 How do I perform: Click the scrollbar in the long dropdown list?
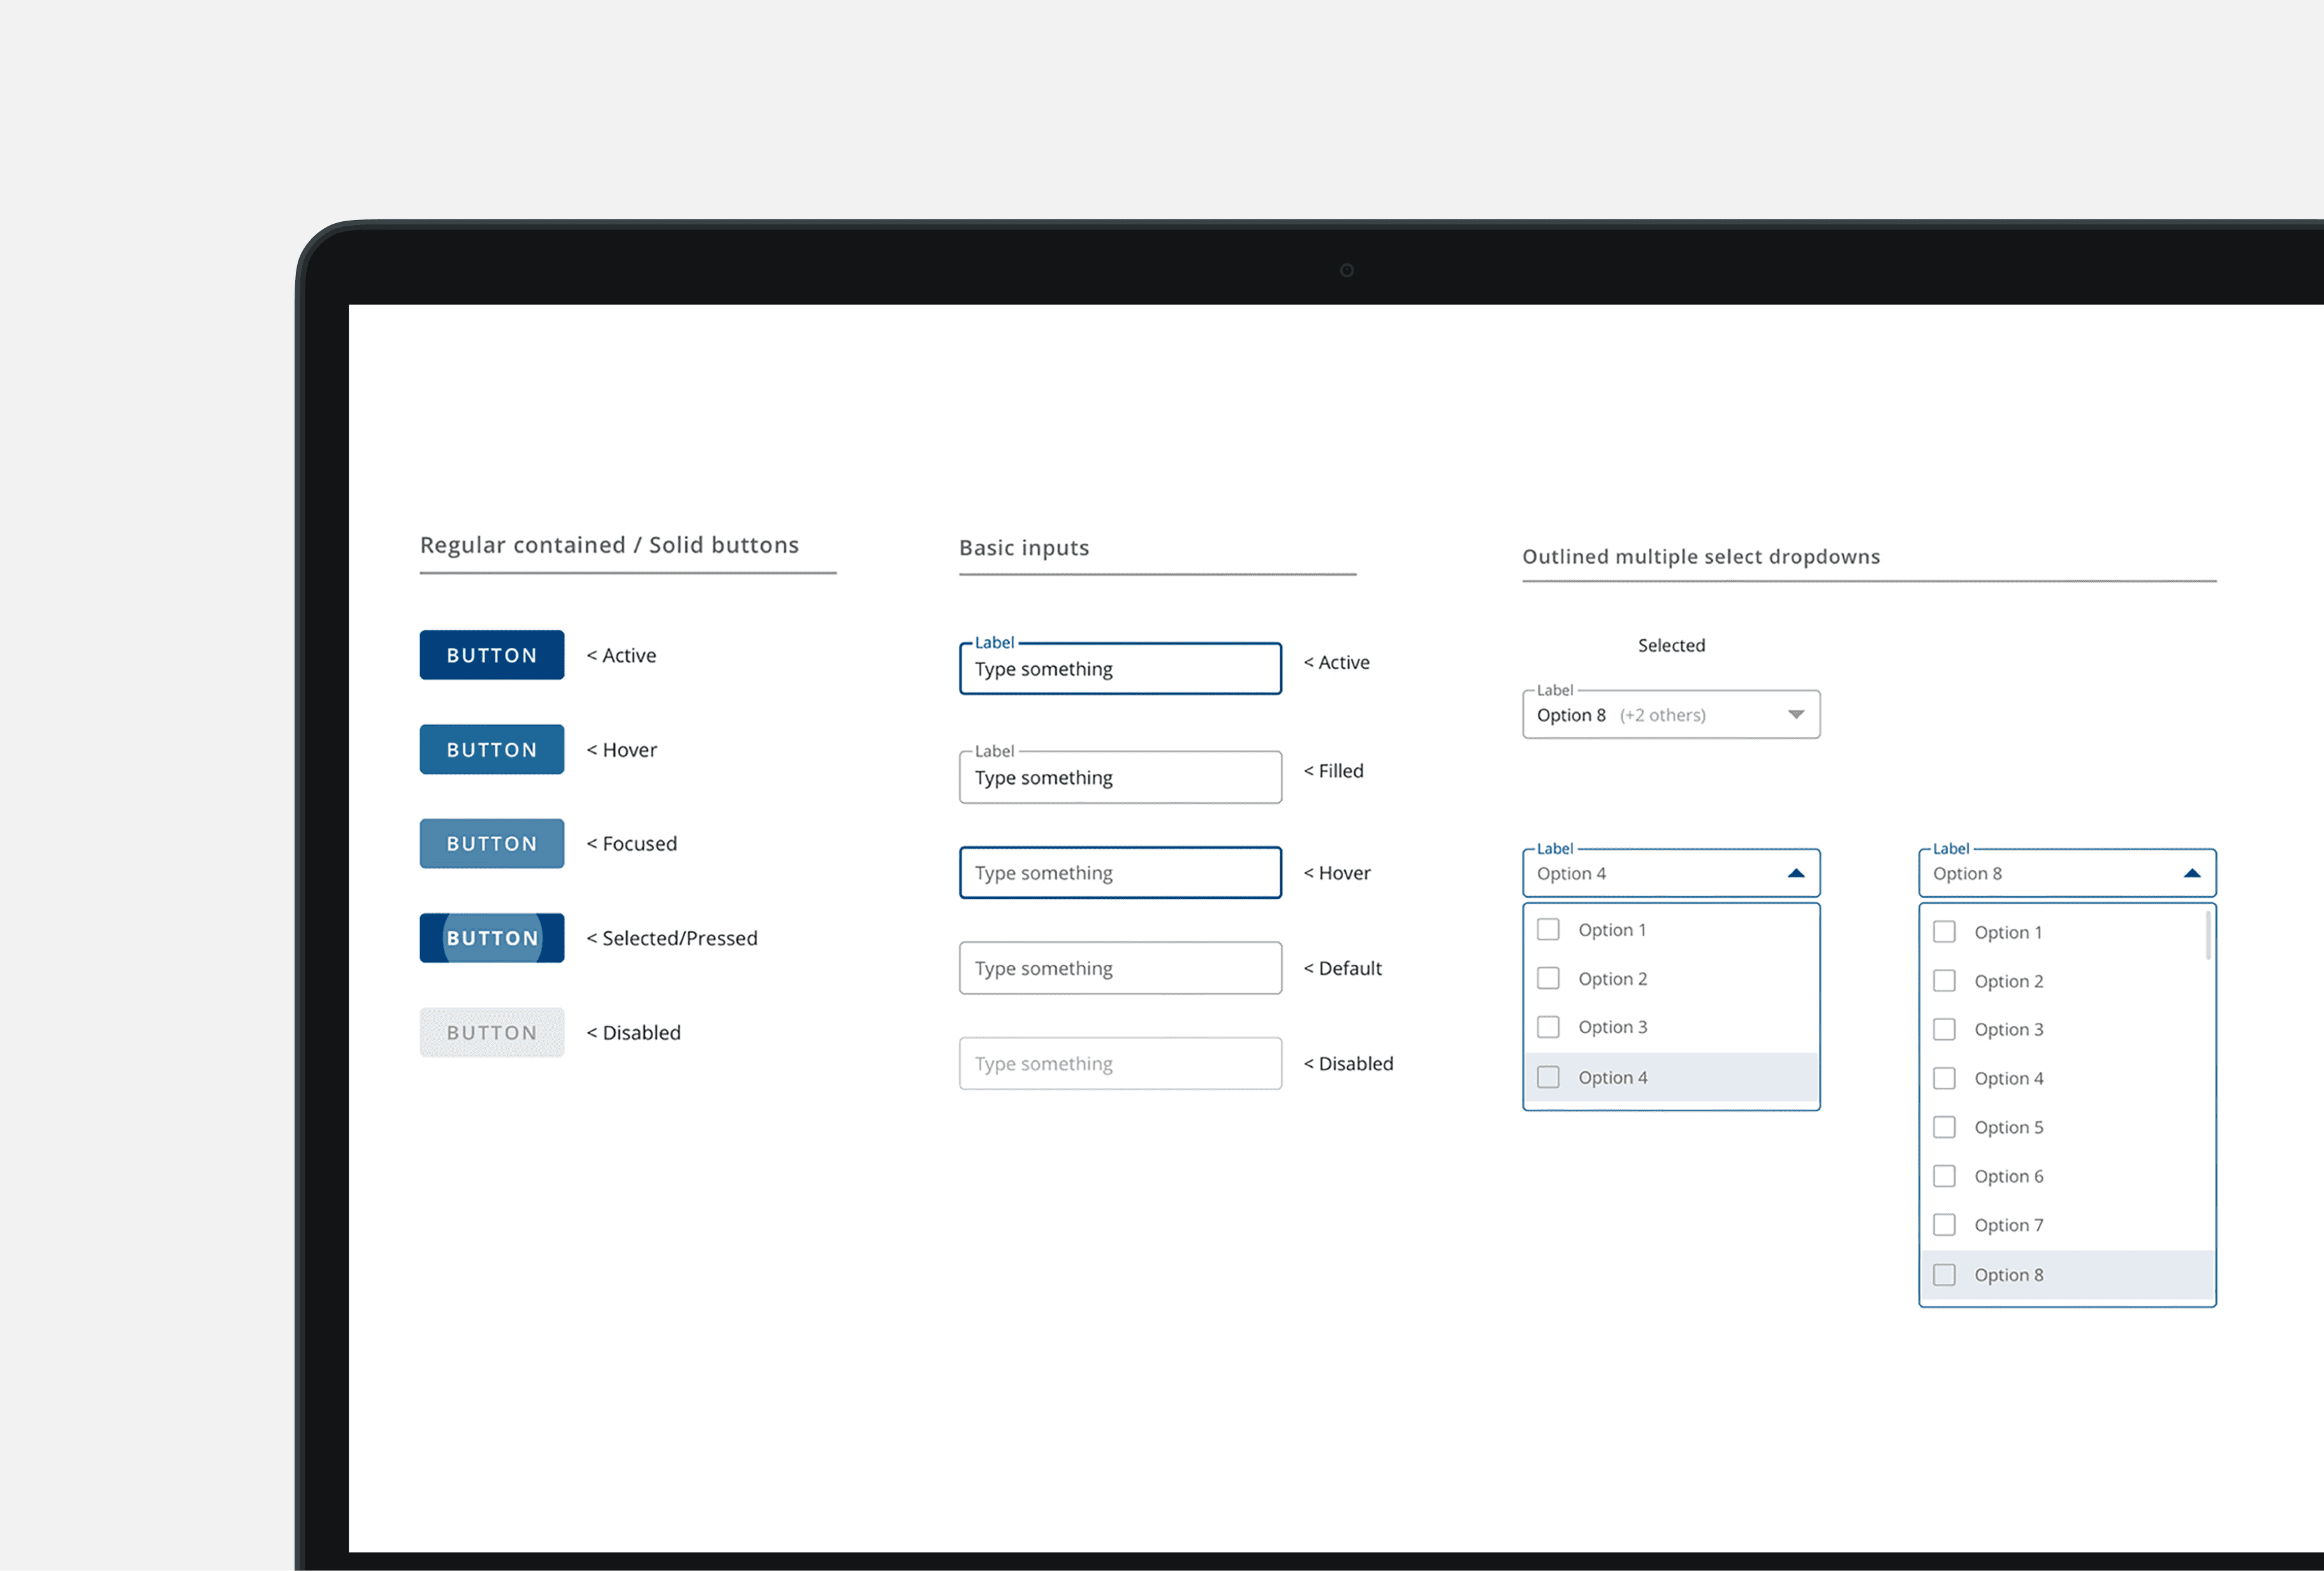(2208, 935)
